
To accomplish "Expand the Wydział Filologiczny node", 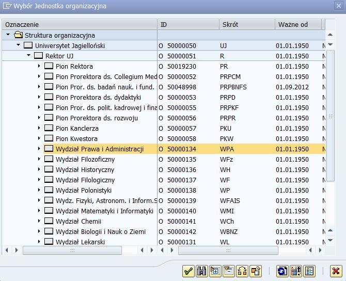I will click(x=39, y=179).
